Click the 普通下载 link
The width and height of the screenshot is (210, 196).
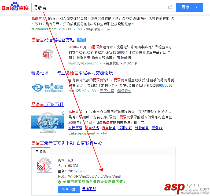pos(89,189)
